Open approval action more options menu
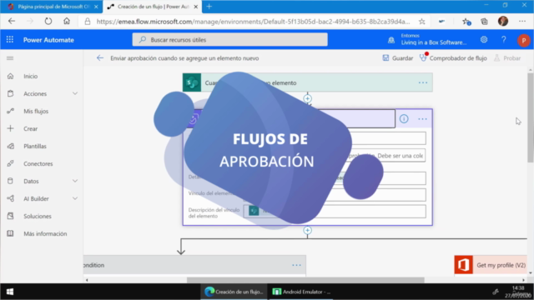534x300 pixels. pyautogui.click(x=422, y=118)
